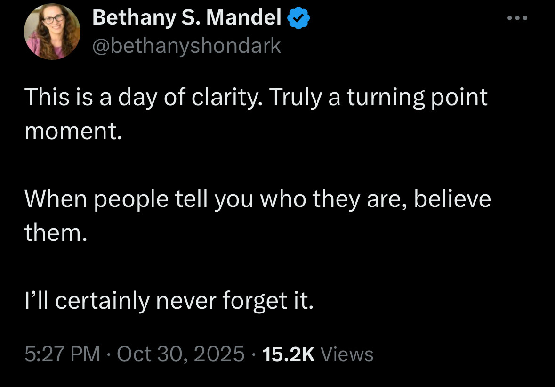This screenshot has width=555, height=387.
Task: Click the word "them." in the tweet
Action: coord(56,232)
